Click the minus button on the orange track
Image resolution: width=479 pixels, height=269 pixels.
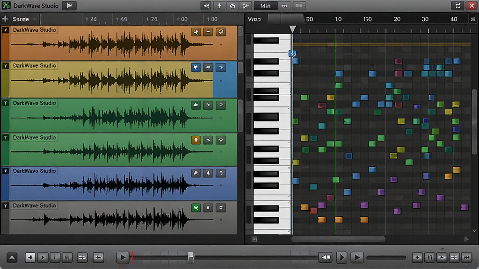[x=208, y=32]
